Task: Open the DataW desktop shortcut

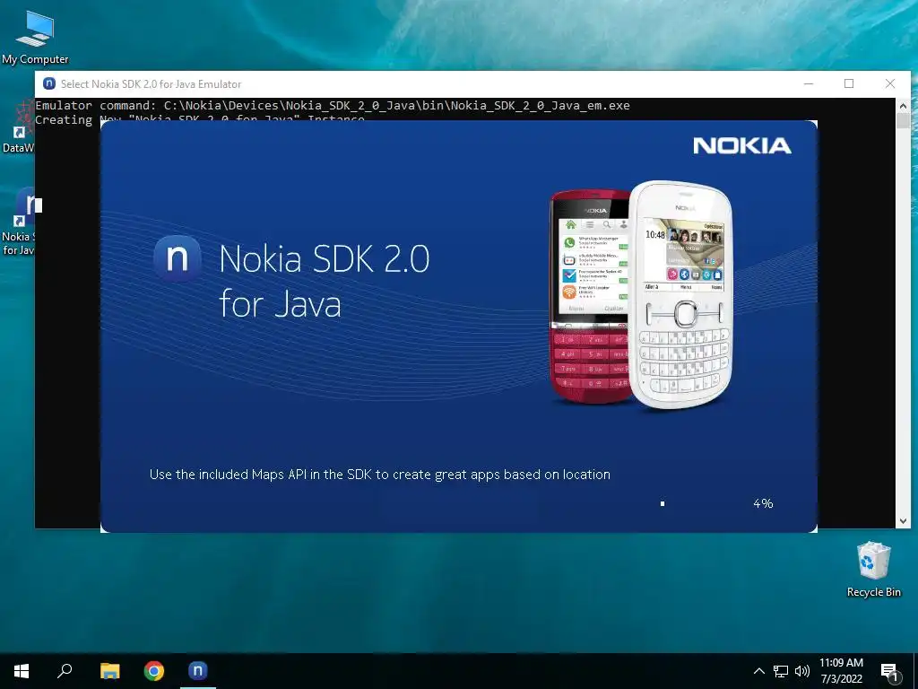Action: [18, 126]
